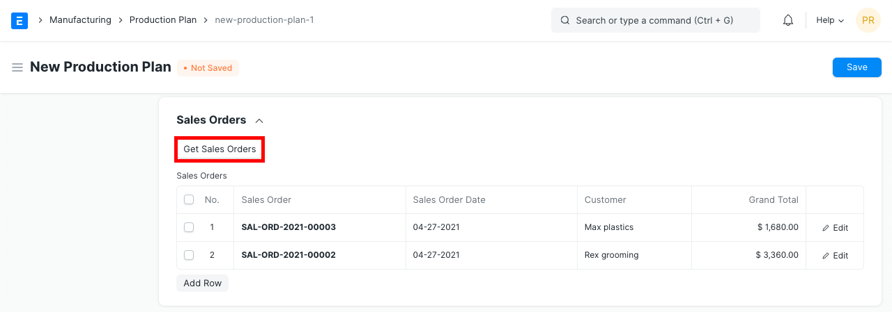The image size is (892, 312).
Task: Open sales order SAL-ORD-2021-00003 cell
Action: tap(289, 227)
